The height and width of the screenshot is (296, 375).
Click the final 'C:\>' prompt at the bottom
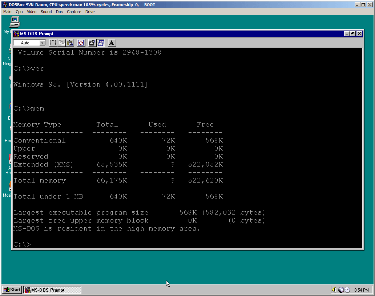(22, 245)
